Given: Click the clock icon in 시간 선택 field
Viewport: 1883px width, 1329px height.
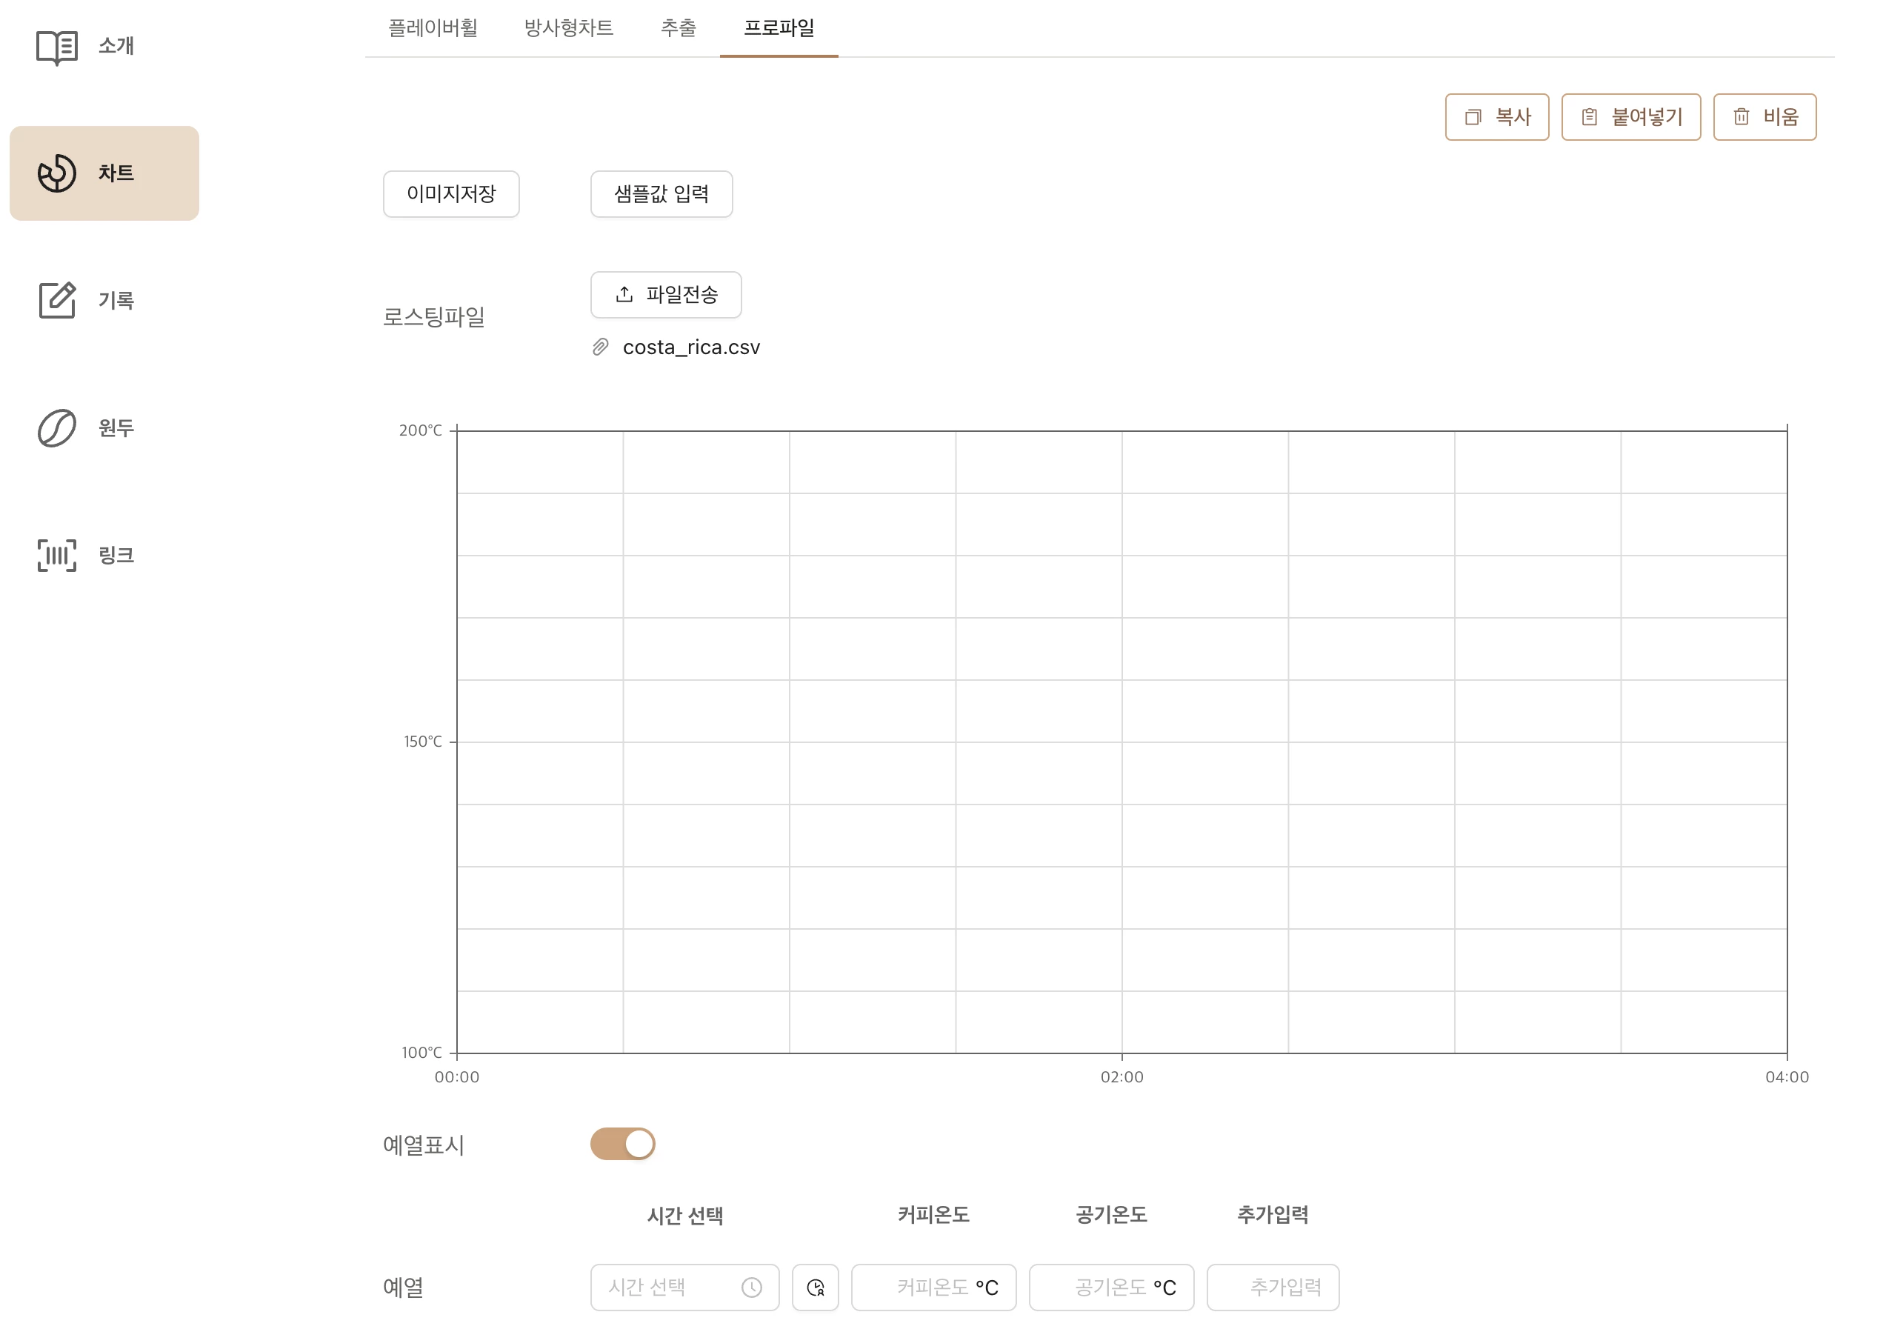Looking at the screenshot, I should tap(751, 1288).
